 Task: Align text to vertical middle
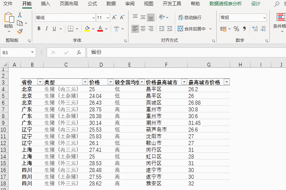click(x=143, y=17)
